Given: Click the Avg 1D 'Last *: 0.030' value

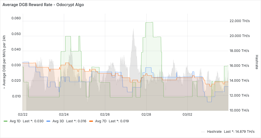Looking at the screenshot, I should click(33, 121).
